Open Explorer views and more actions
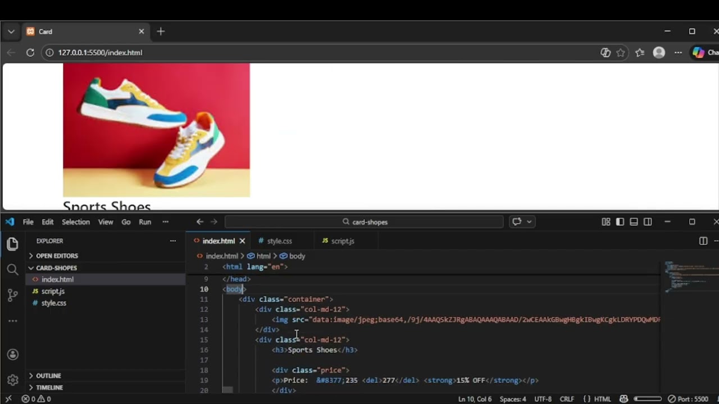The image size is (719, 404). click(x=173, y=241)
